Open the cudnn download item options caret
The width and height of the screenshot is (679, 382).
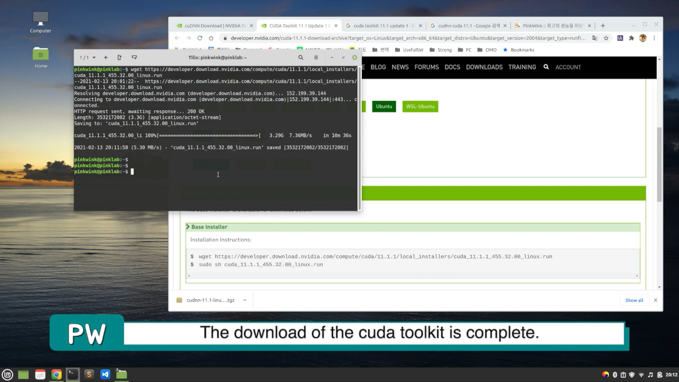click(245, 300)
